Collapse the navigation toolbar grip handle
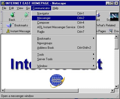 tap(2, 16)
